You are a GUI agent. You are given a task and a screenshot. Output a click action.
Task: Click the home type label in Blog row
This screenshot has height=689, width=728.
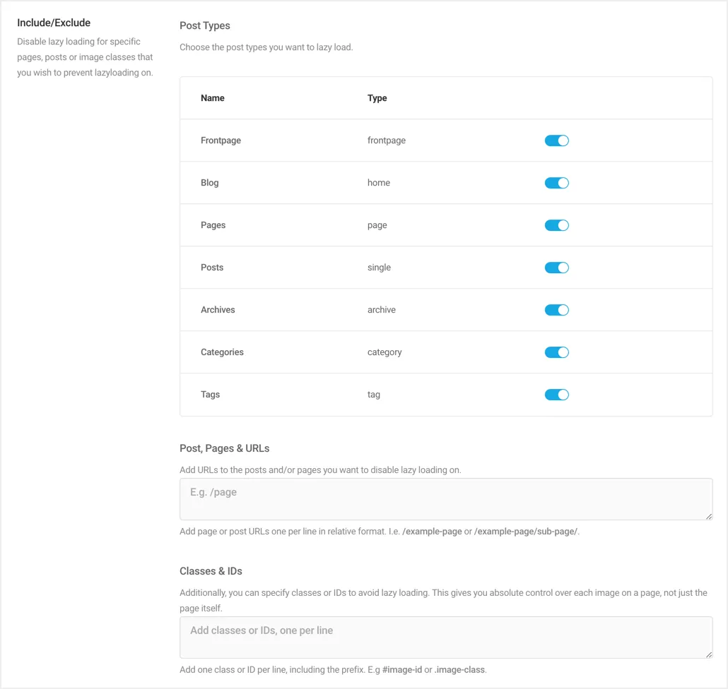379,182
